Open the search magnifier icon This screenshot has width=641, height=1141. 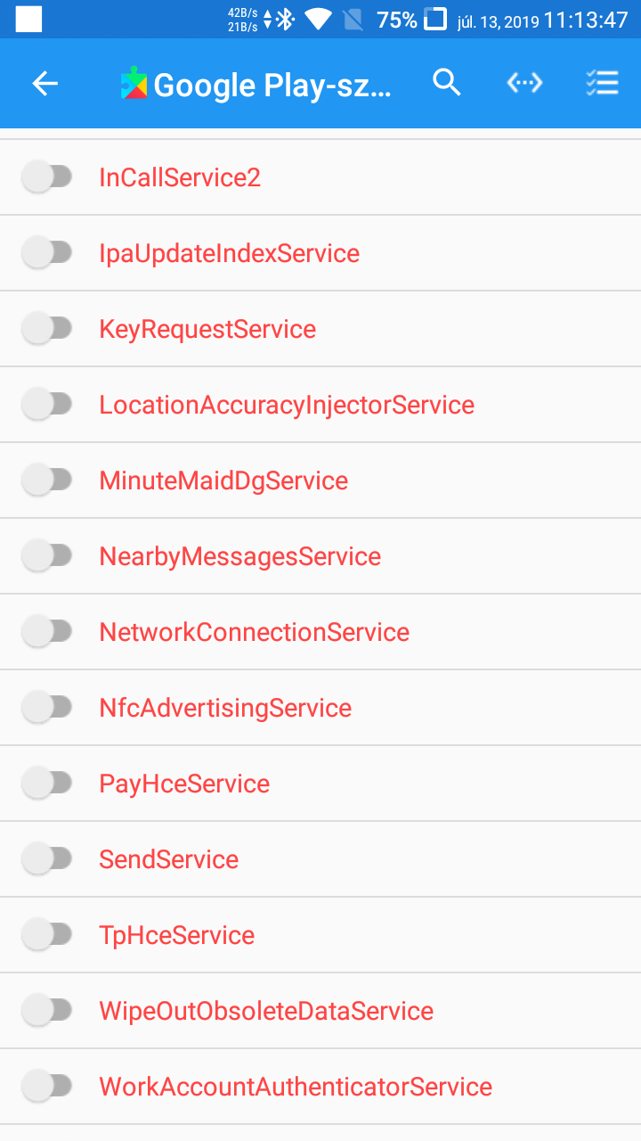447,83
